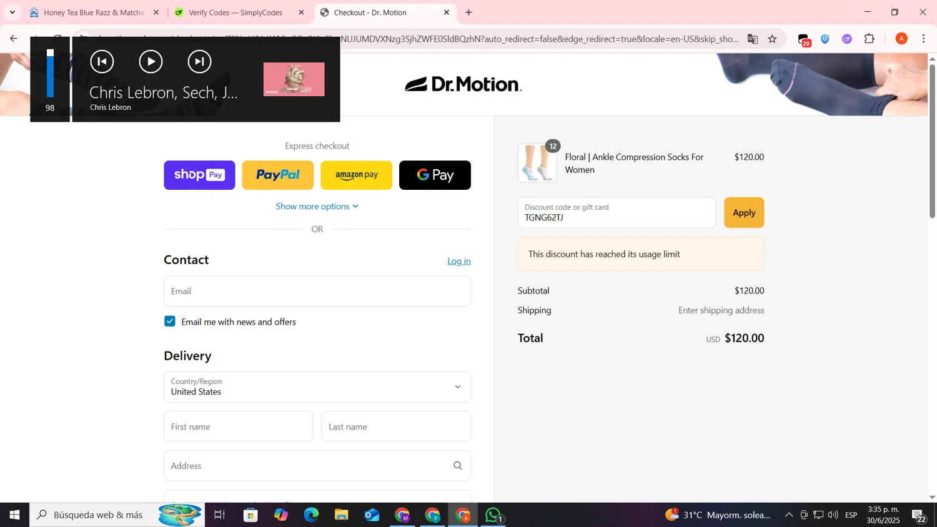
Task: Open the Extensions puzzle menu
Action: 870,39
